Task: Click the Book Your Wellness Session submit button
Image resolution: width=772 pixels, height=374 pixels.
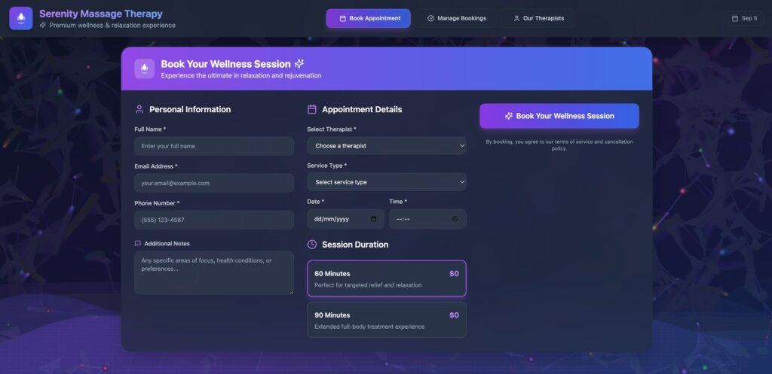Action: click(559, 116)
